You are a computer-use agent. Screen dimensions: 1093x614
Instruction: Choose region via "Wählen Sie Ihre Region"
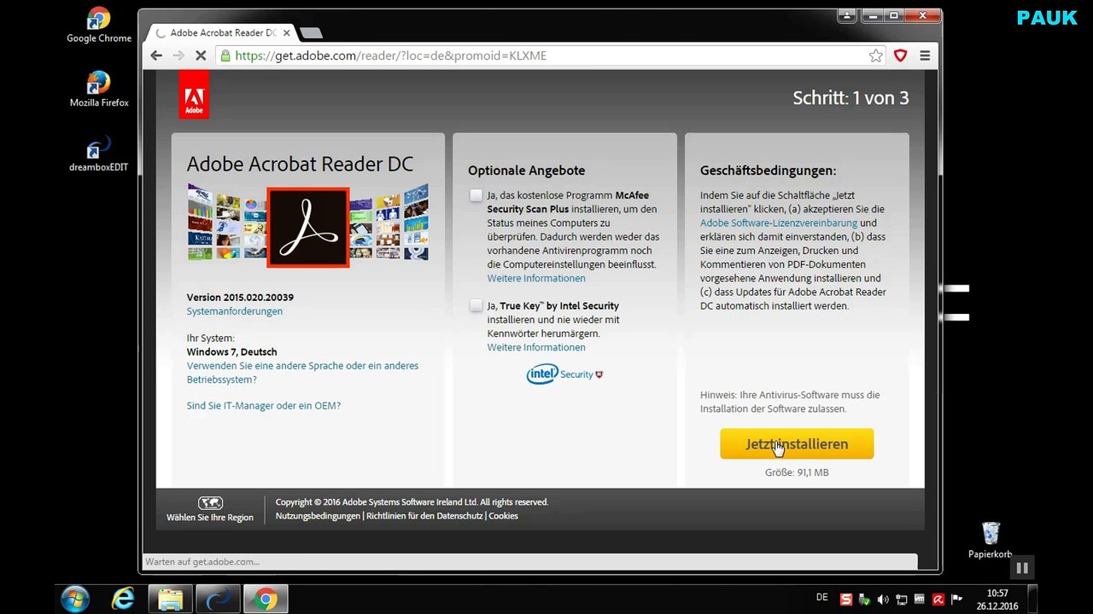pos(210,509)
